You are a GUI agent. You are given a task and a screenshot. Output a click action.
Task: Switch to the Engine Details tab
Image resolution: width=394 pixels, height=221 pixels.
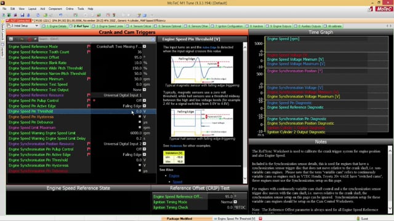55,26
